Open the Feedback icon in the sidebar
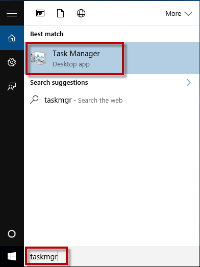 12,87
